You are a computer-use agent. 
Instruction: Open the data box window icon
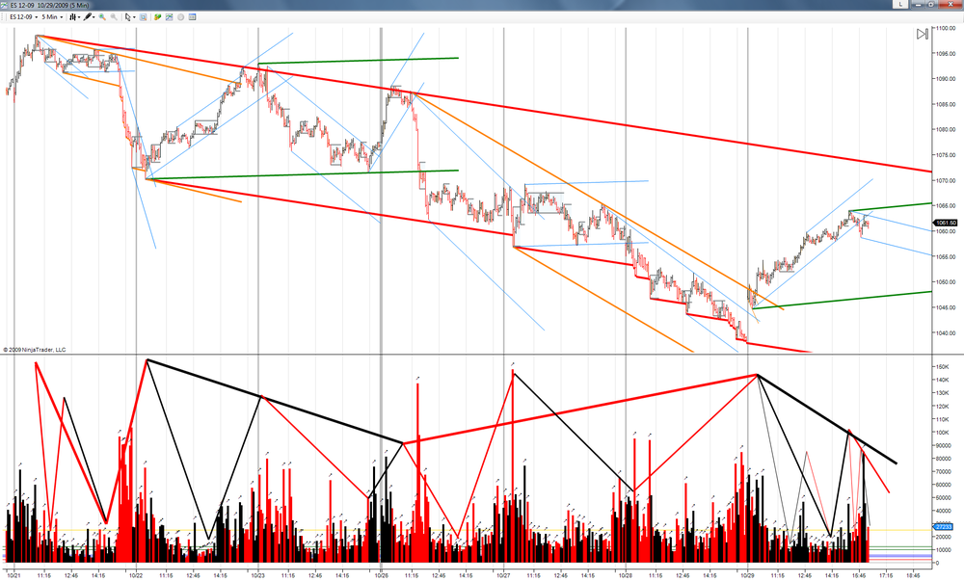click(x=193, y=17)
